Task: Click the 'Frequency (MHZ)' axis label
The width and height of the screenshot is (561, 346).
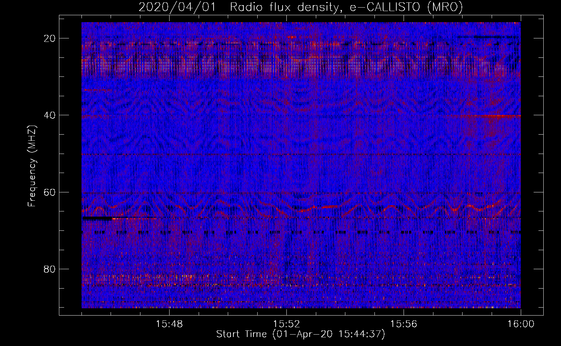Action: (x=32, y=166)
